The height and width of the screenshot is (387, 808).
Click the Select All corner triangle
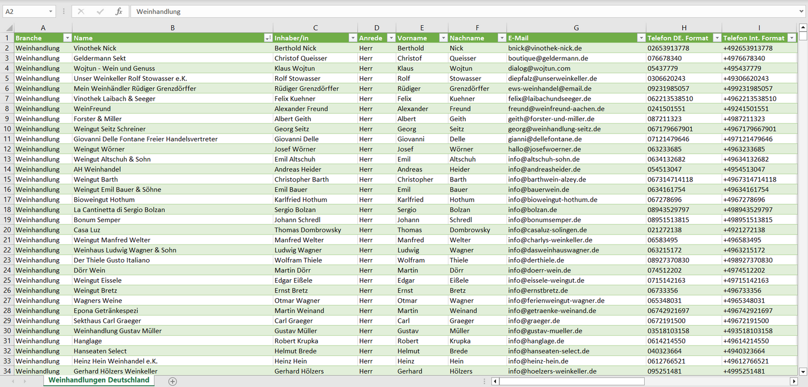click(x=9, y=28)
